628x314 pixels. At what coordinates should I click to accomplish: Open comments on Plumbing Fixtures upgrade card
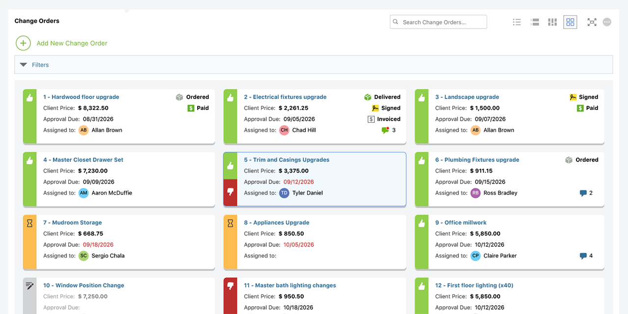pyautogui.click(x=583, y=193)
